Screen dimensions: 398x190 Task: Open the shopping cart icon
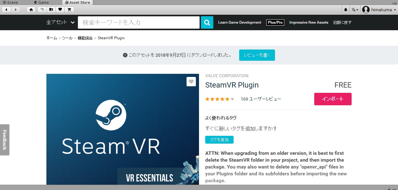(69, 10)
